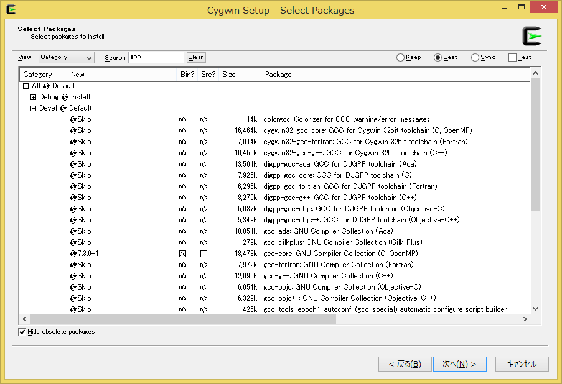Viewport: 562px width, 384px height.
Task: Select the gcc-core package description text
Action: (340, 254)
